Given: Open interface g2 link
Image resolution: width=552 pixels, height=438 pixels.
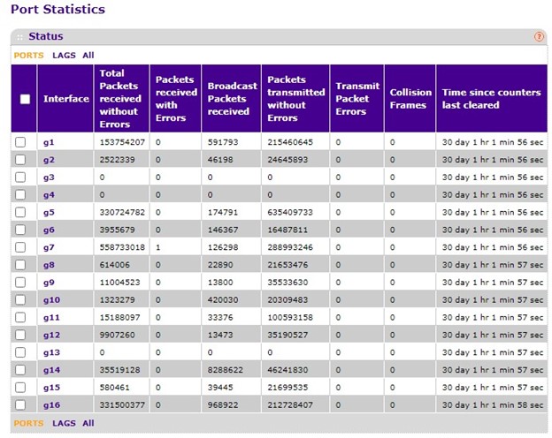Looking at the screenshot, I should (49, 160).
